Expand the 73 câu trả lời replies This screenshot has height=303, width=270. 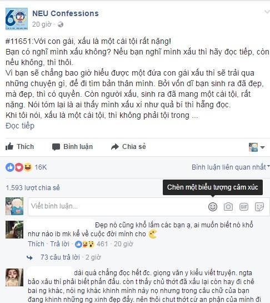(x=60, y=257)
